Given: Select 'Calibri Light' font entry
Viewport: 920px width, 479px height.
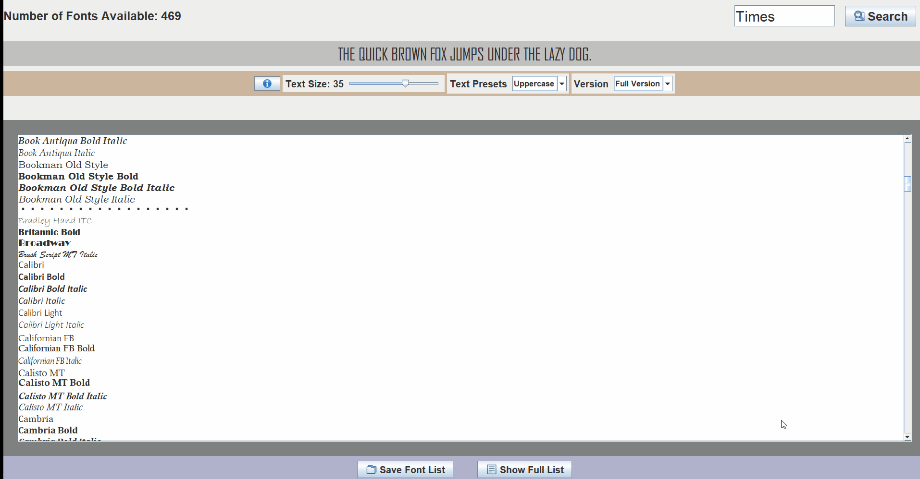Looking at the screenshot, I should pyautogui.click(x=40, y=313).
